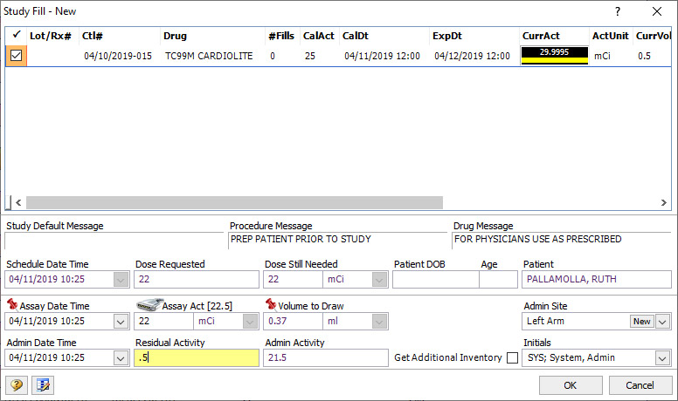Screen dimensions: 678x401
Task: Click the Volume to Draw value 0.37
Action: click(x=294, y=321)
